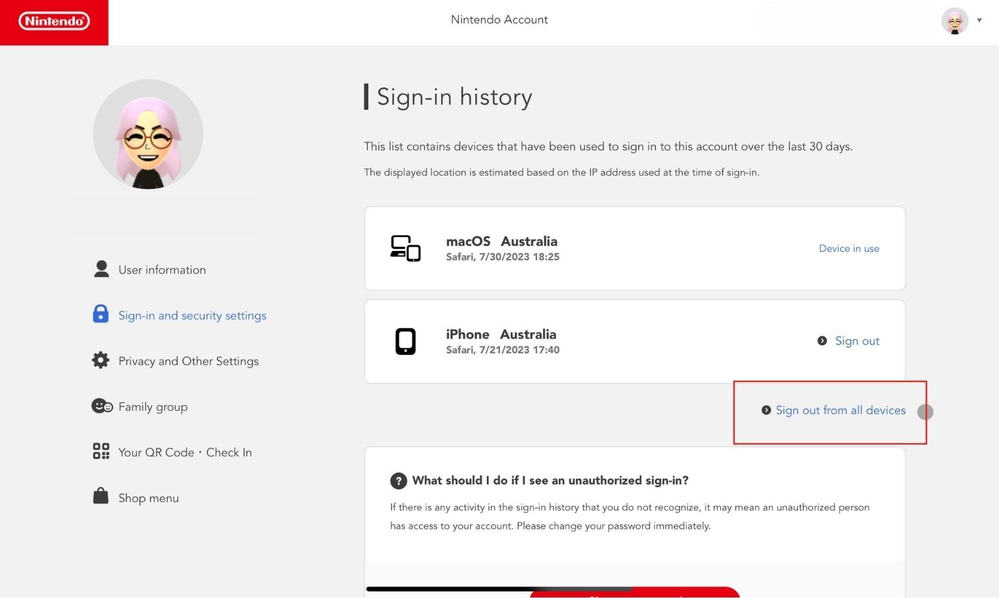
Task: Click 'What should I do if I see an unauthorized sign-in?'
Action: [550, 480]
